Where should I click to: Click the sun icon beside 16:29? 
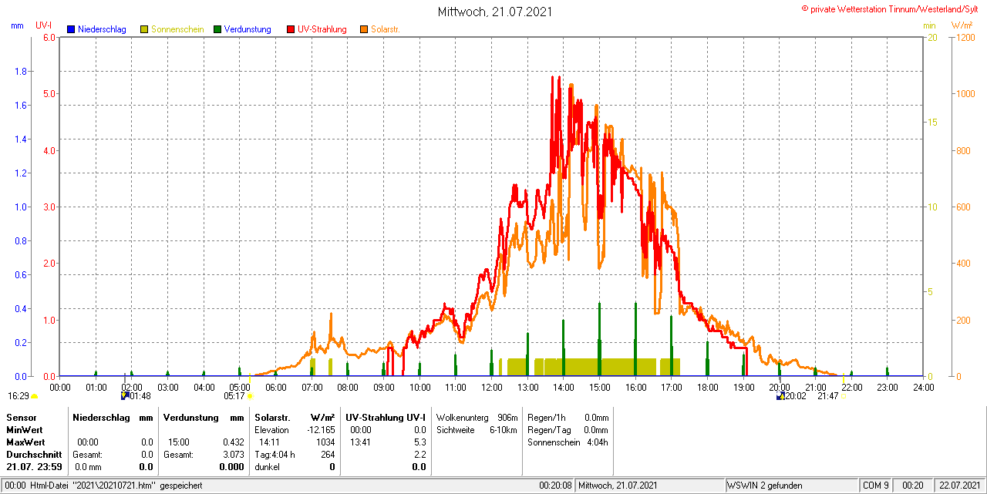[x=34, y=396]
